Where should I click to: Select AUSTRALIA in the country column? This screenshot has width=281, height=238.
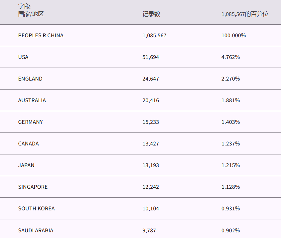32,101
